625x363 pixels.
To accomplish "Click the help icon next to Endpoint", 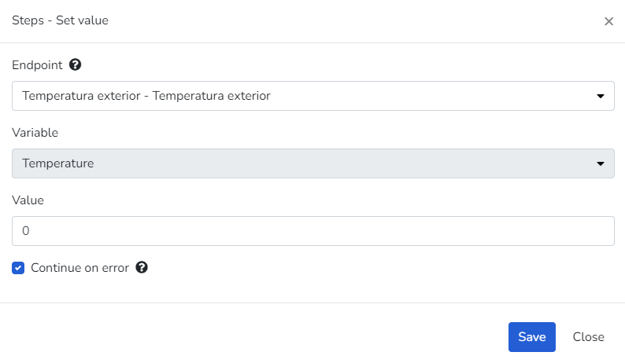I will [76, 64].
